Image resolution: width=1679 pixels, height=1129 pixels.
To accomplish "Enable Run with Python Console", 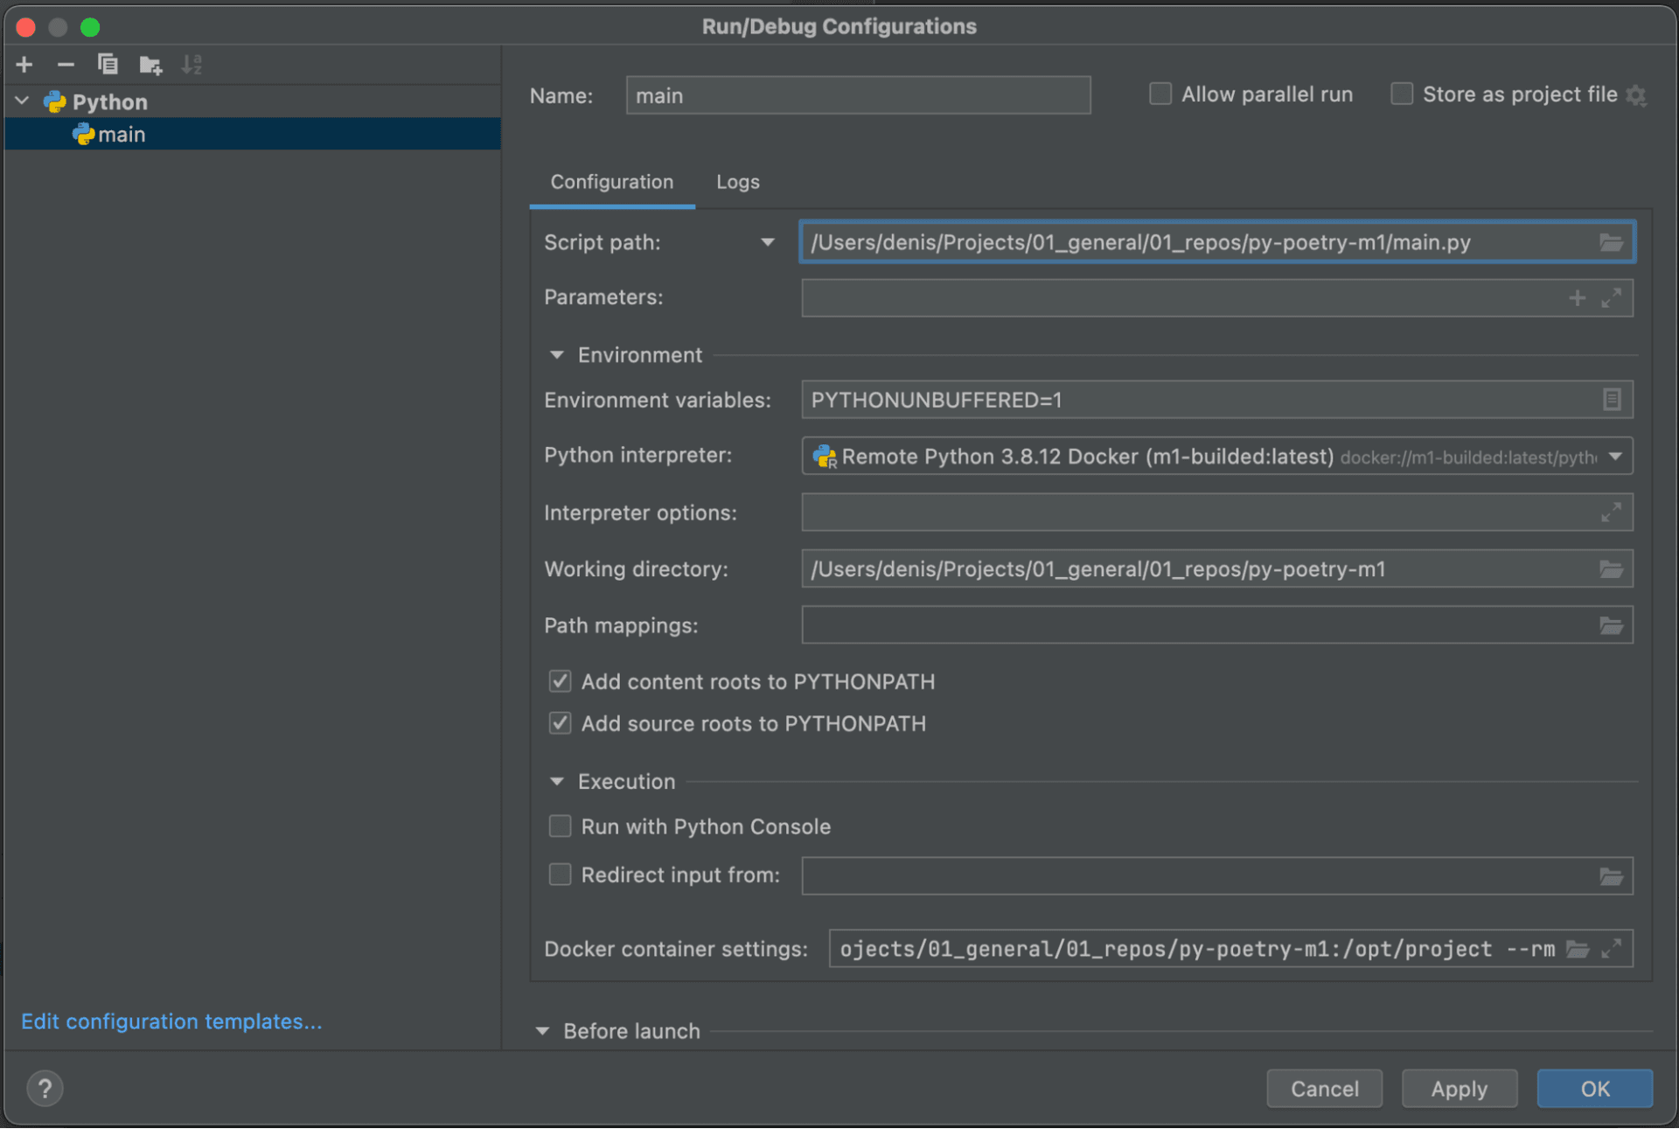I will pos(560,826).
